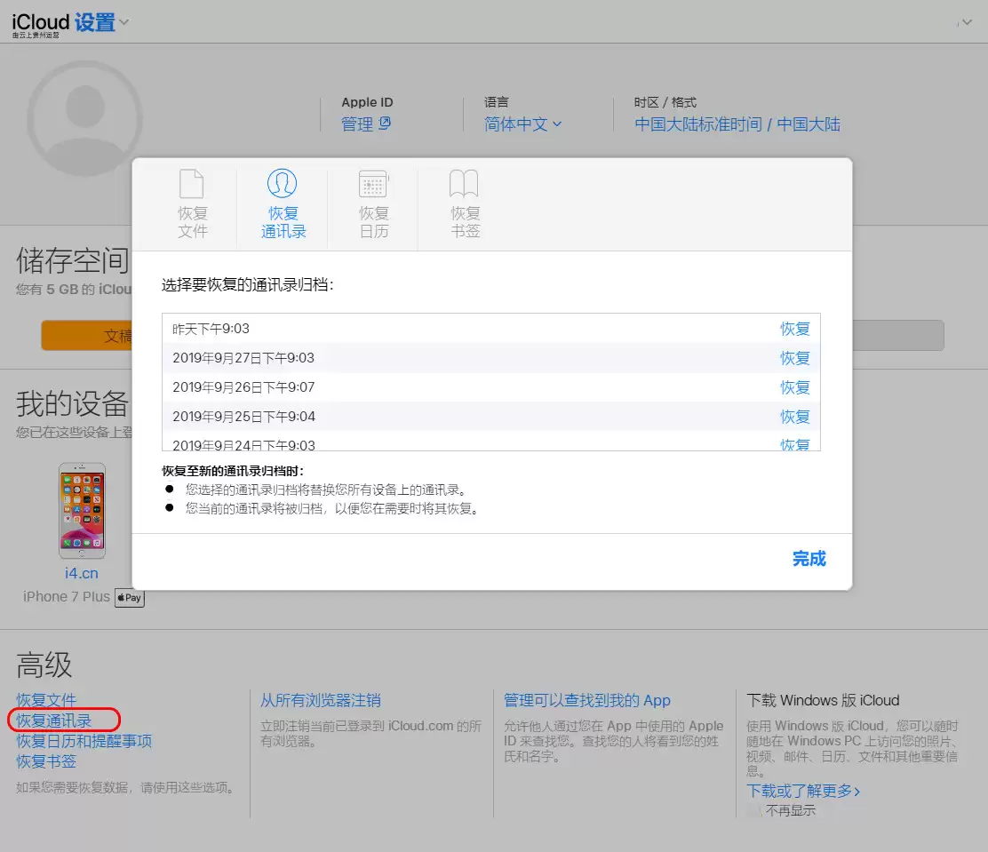Screen dimensions: 988x852
Task: Click the orange 文稿 storage bar segment
Action: (x=87, y=335)
